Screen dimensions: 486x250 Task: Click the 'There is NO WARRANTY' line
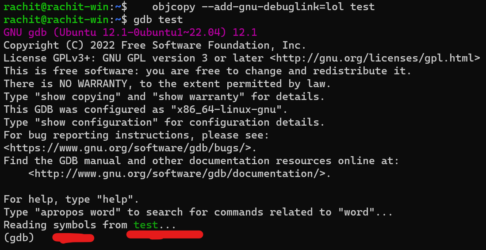tap(167, 84)
